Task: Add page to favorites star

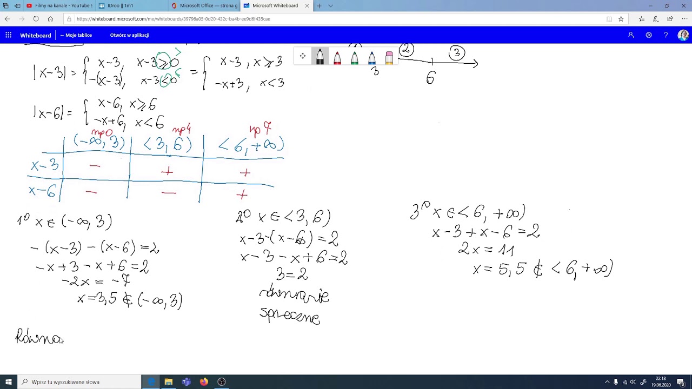Action: point(621,18)
